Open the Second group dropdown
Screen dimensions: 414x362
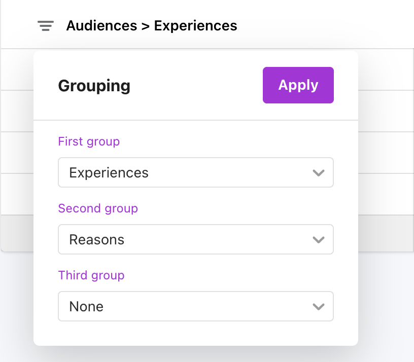click(x=195, y=239)
